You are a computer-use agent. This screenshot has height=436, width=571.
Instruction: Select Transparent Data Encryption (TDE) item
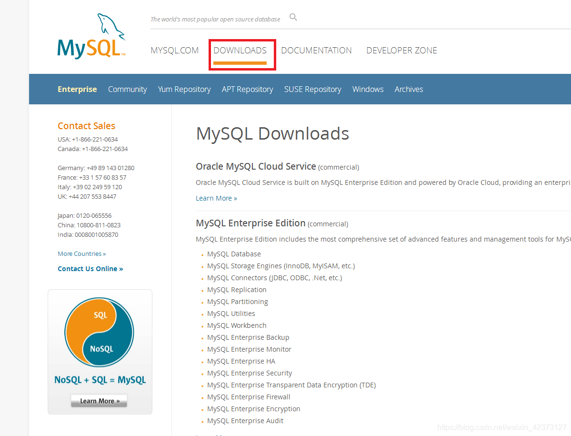[x=291, y=385]
